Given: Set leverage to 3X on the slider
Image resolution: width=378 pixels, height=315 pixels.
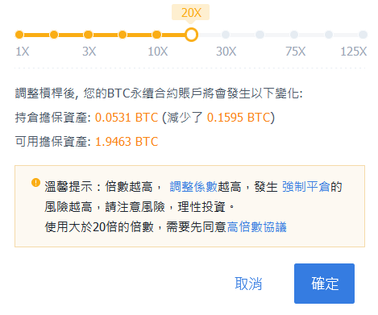Looking at the screenshot, I should click(x=88, y=35).
